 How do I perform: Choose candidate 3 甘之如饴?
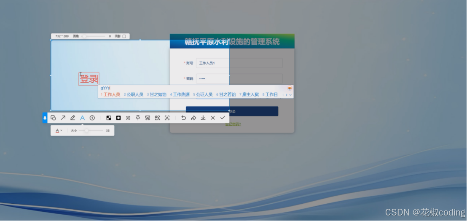pyautogui.click(x=157, y=95)
